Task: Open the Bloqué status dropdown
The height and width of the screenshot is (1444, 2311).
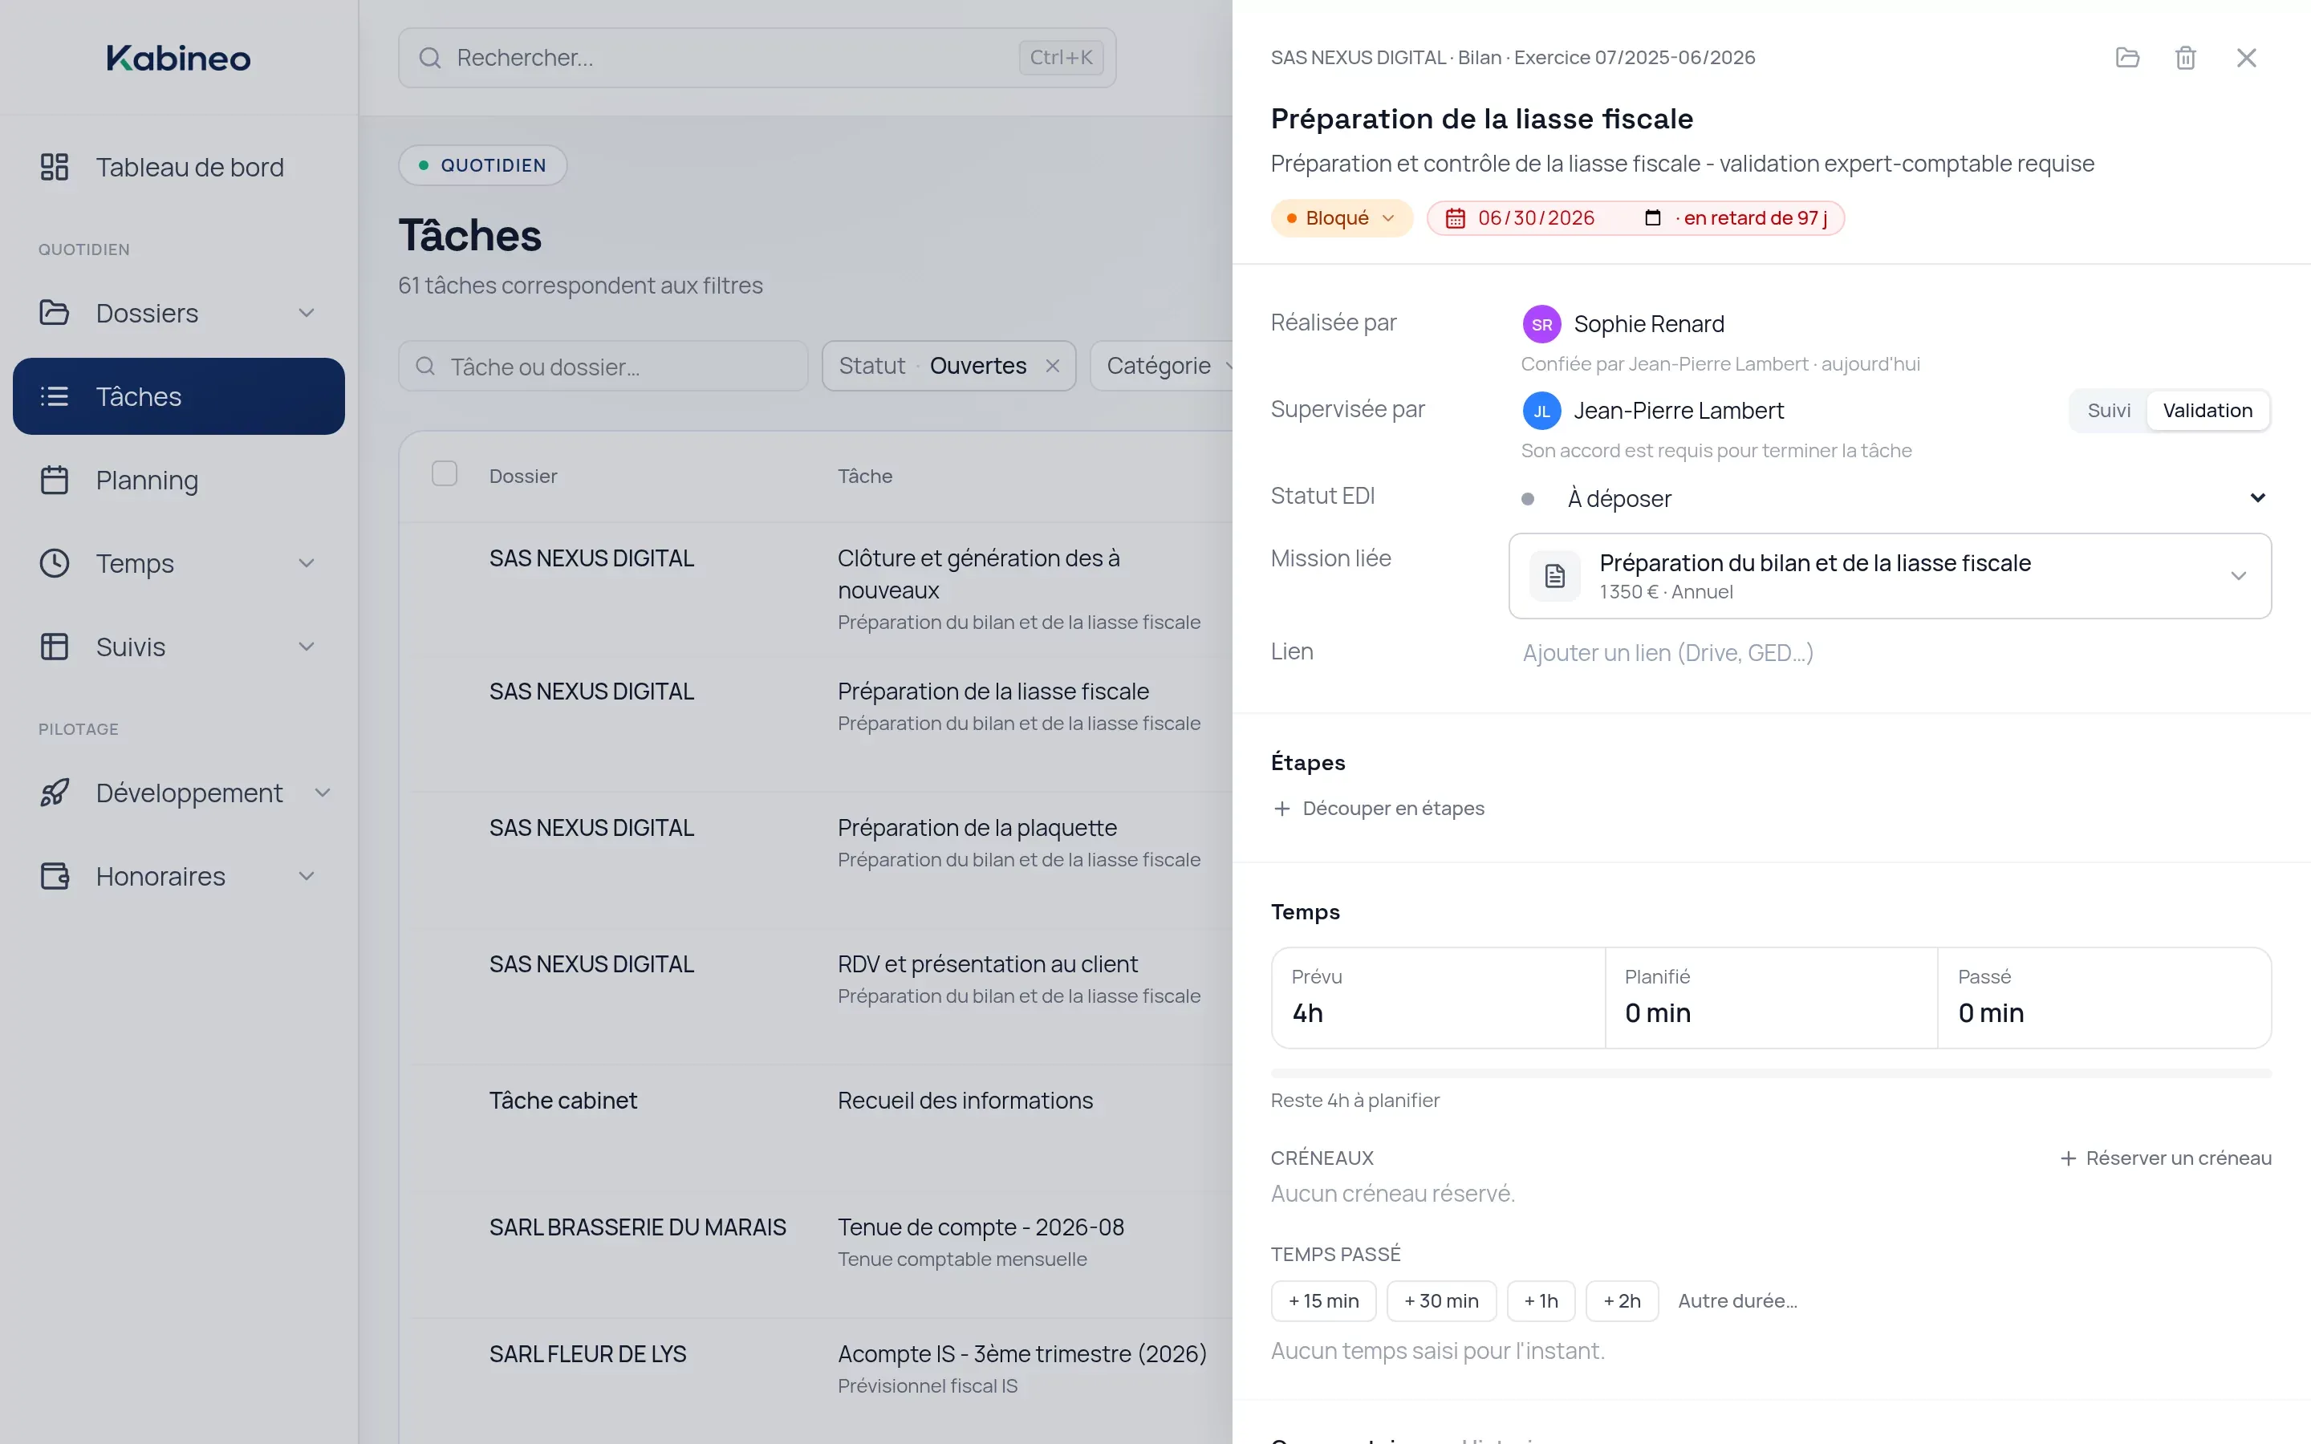Action: (x=1341, y=219)
